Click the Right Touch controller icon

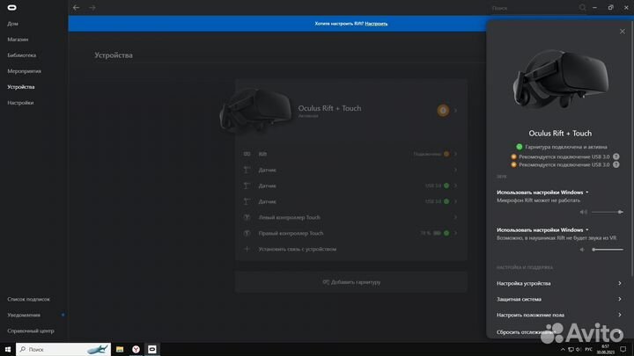point(247,233)
